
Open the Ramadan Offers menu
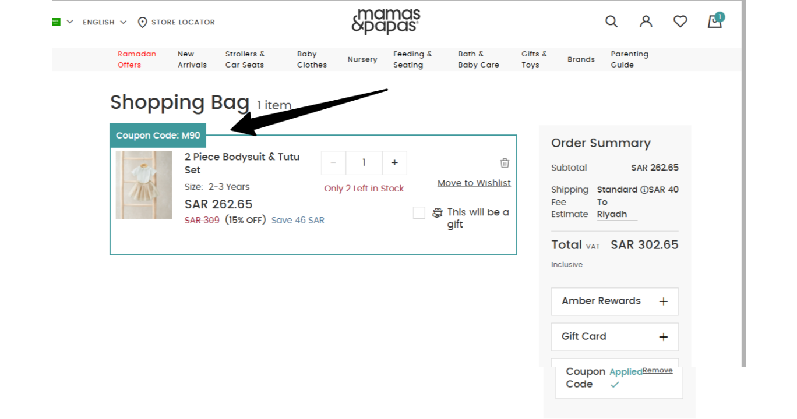[x=137, y=59]
